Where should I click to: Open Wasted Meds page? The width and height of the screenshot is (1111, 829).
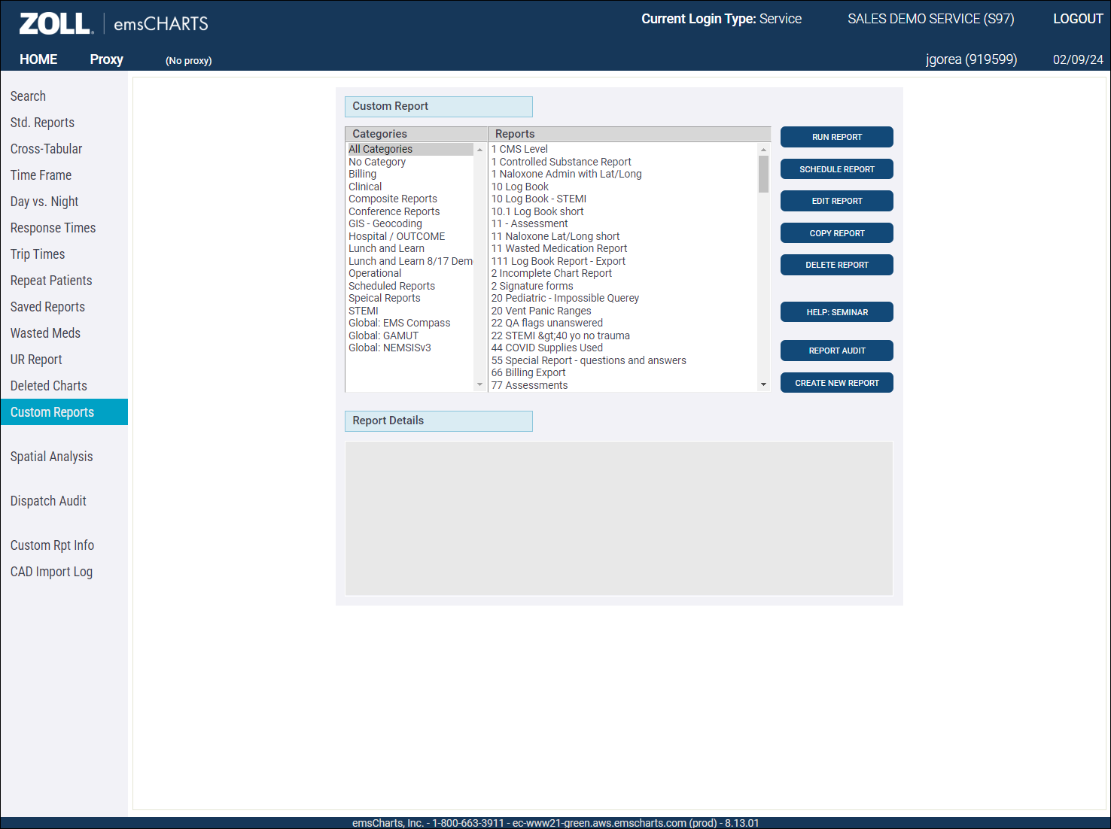click(x=45, y=333)
